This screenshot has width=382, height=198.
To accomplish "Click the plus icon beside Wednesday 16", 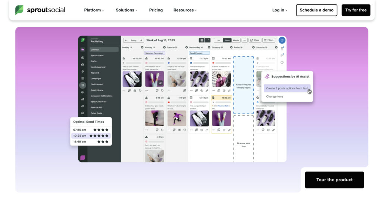I will [x=209, y=47].
